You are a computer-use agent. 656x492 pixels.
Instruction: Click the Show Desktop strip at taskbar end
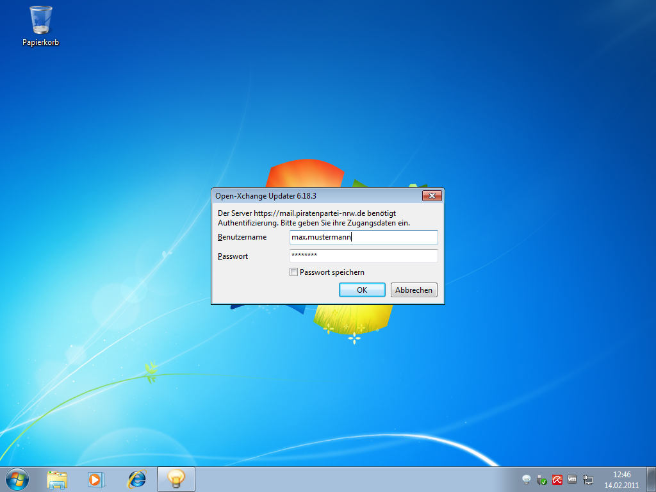(652, 479)
